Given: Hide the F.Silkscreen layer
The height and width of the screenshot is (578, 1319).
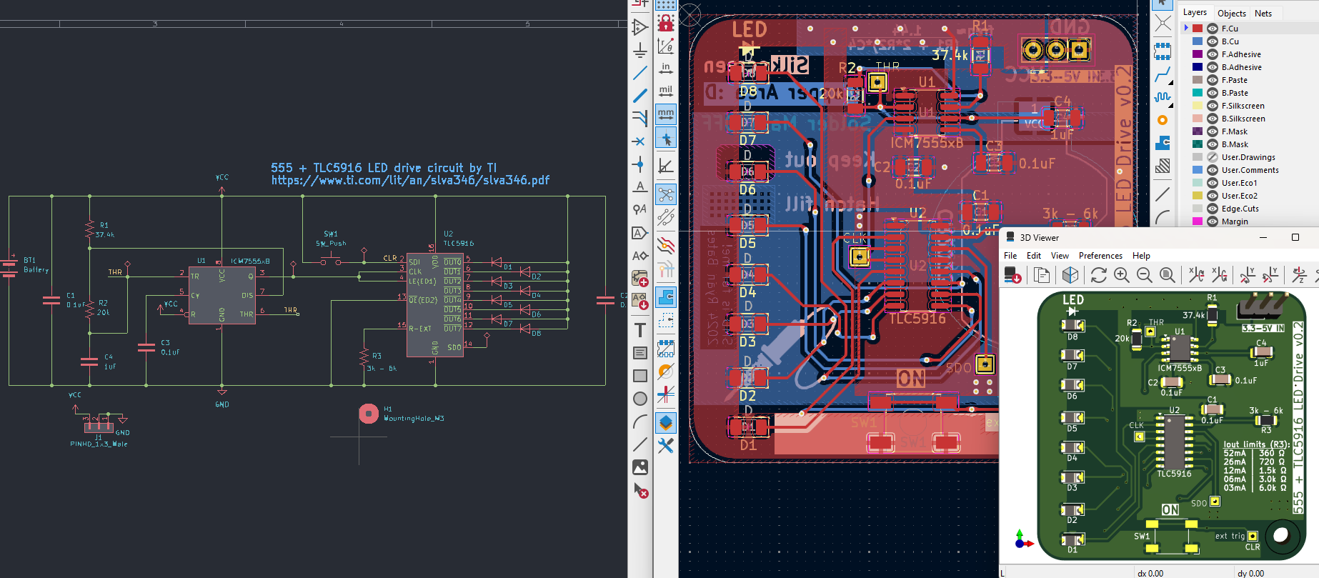Looking at the screenshot, I should (x=1213, y=106).
